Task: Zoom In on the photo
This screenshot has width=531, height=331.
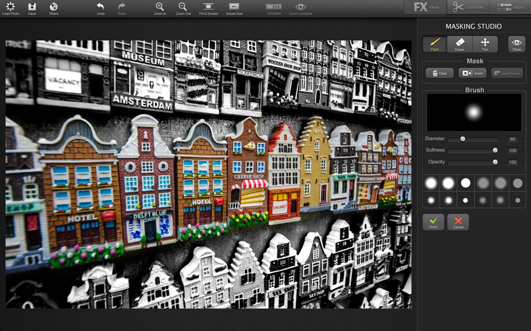Action: (160, 8)
